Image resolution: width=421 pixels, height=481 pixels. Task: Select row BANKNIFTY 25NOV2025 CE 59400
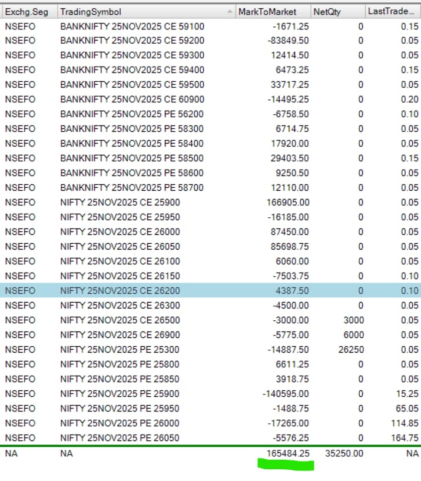(211, 70)
